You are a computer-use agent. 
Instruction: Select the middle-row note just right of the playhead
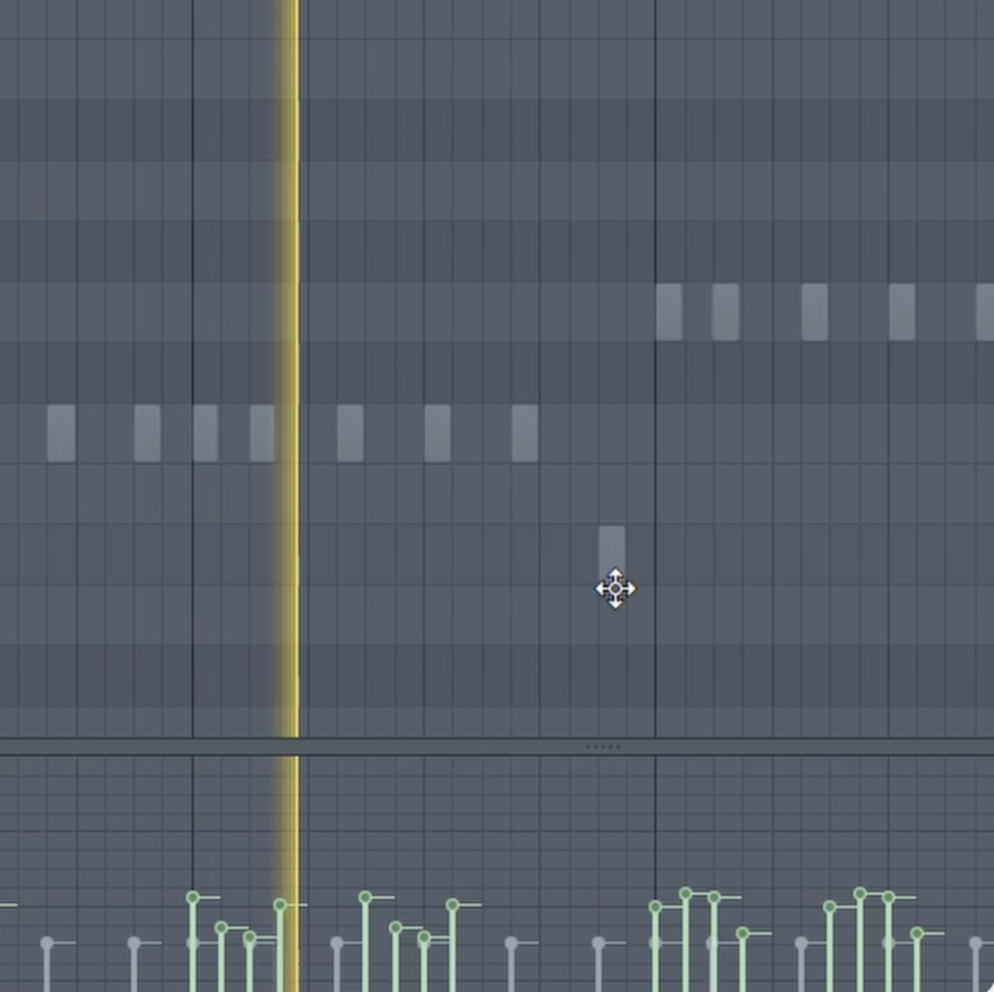(350, 434)
